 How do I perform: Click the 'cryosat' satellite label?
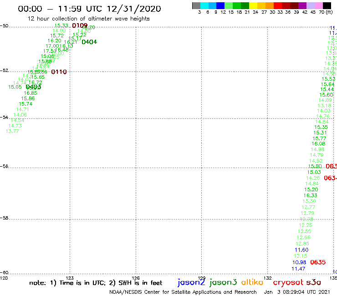point(288,282)
